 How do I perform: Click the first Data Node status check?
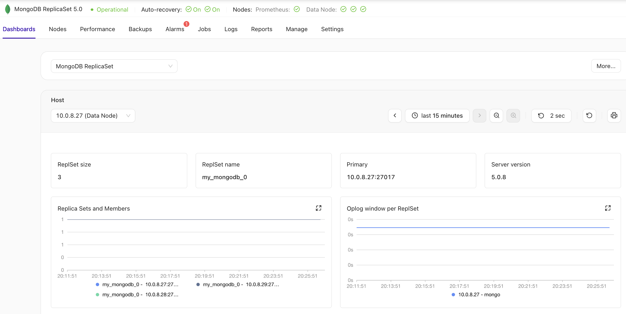[343, 9]
